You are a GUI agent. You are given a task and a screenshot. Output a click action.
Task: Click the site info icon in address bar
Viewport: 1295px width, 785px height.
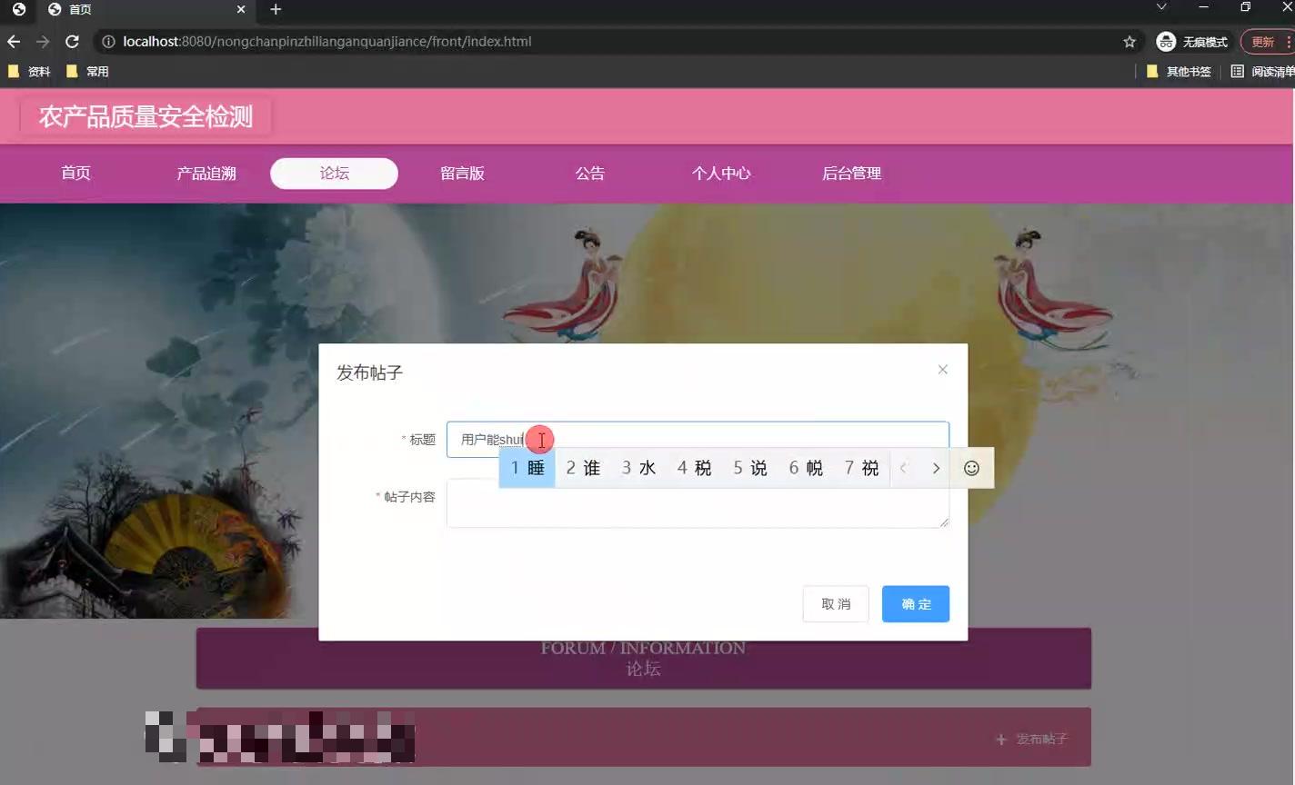coord(108,42)
